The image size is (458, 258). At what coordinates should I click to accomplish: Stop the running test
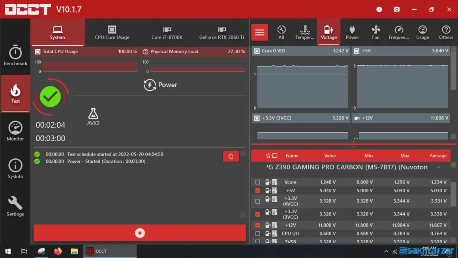tap(140, 233)
